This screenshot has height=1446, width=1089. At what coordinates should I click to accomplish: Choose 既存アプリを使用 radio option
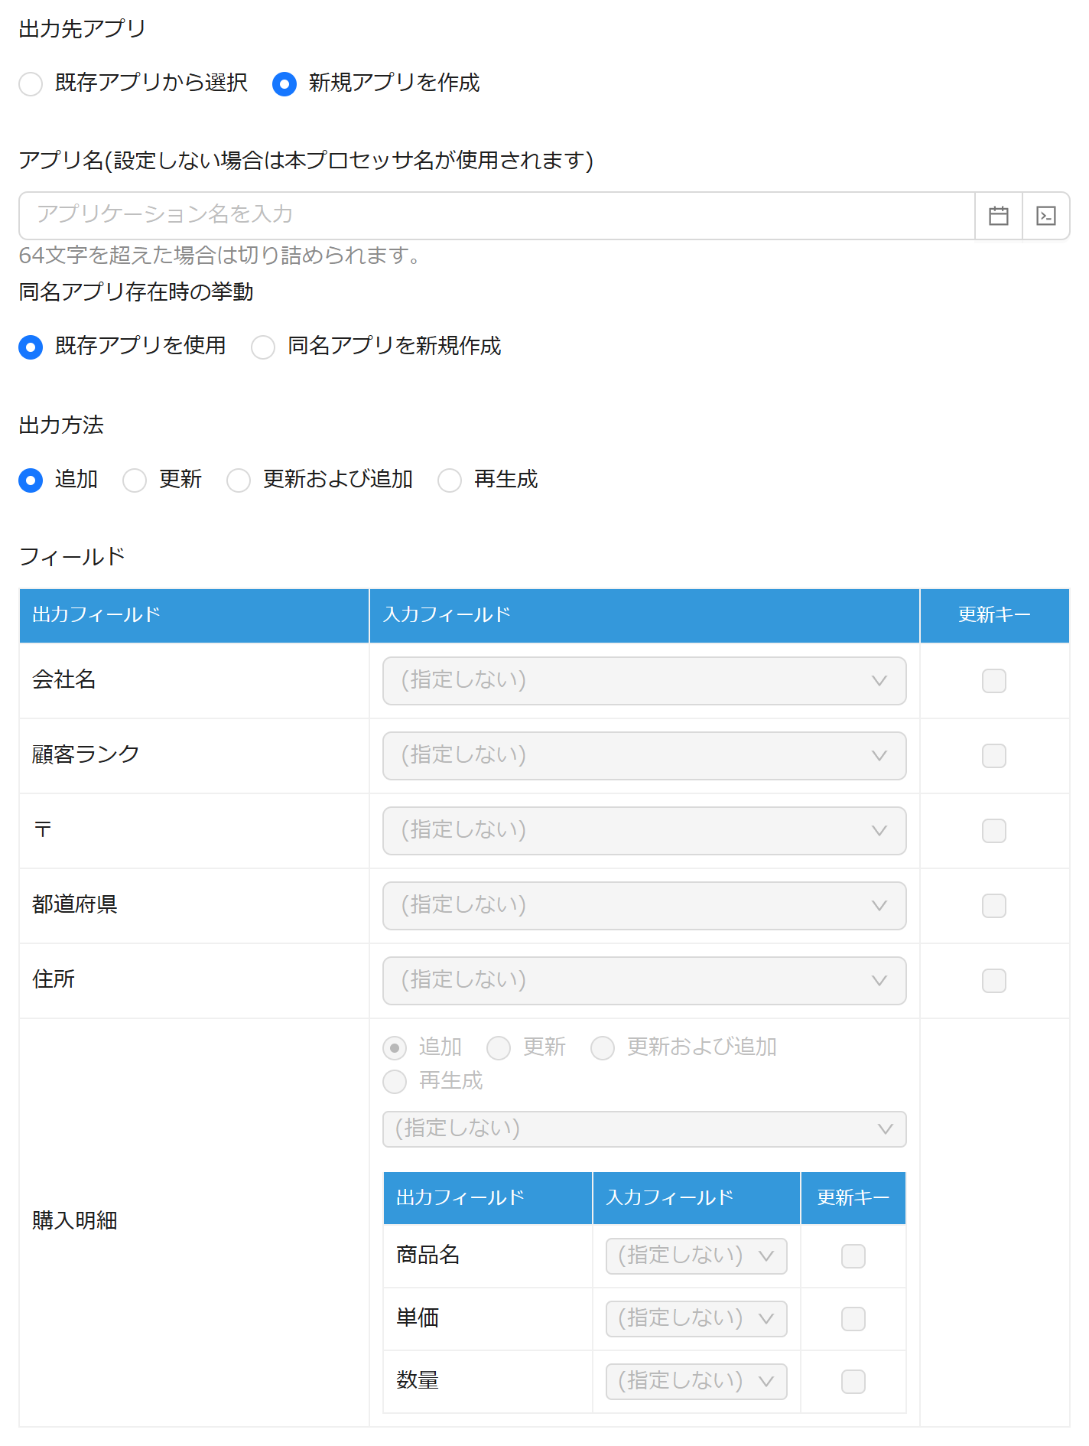[31, 347]
